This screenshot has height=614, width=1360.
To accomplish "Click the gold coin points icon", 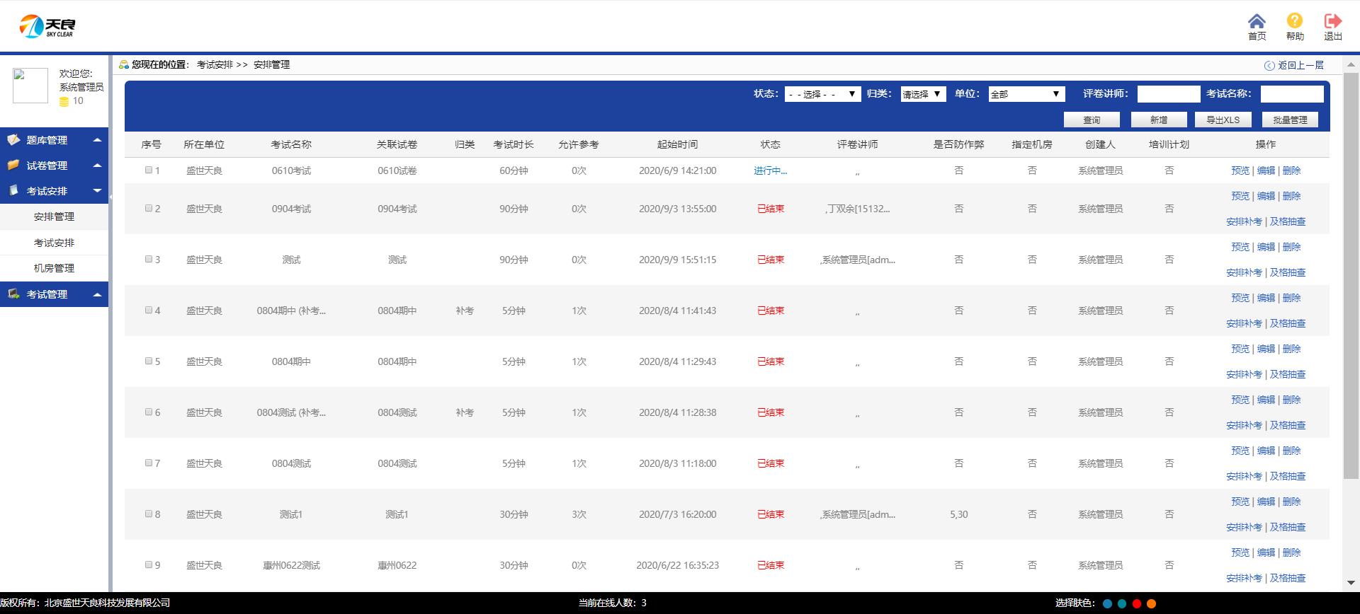I will 64,102.
